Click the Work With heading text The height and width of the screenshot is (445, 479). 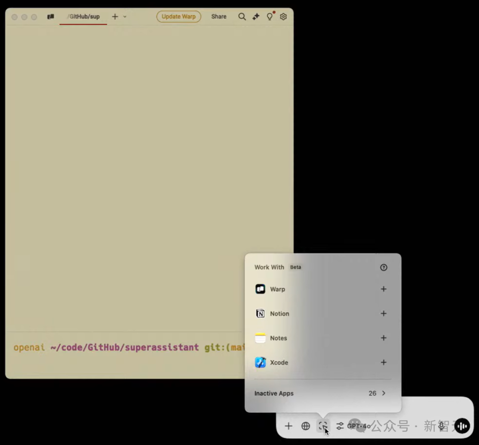pyautogui.click(x=269, y=267)
